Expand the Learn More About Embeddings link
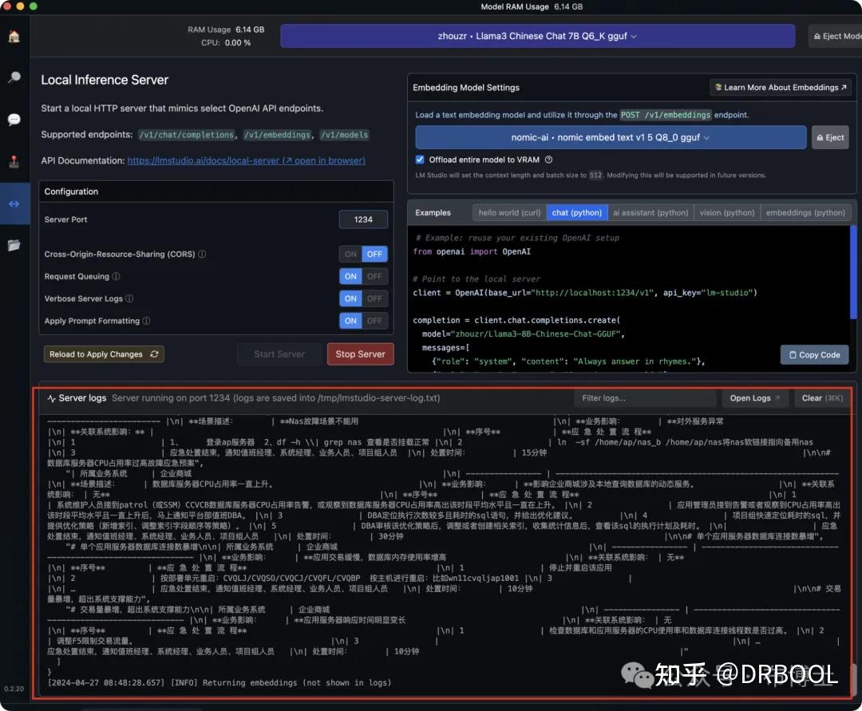 coord(780,87)
